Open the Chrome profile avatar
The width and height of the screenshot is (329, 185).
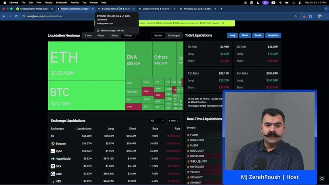pos(319,16)
